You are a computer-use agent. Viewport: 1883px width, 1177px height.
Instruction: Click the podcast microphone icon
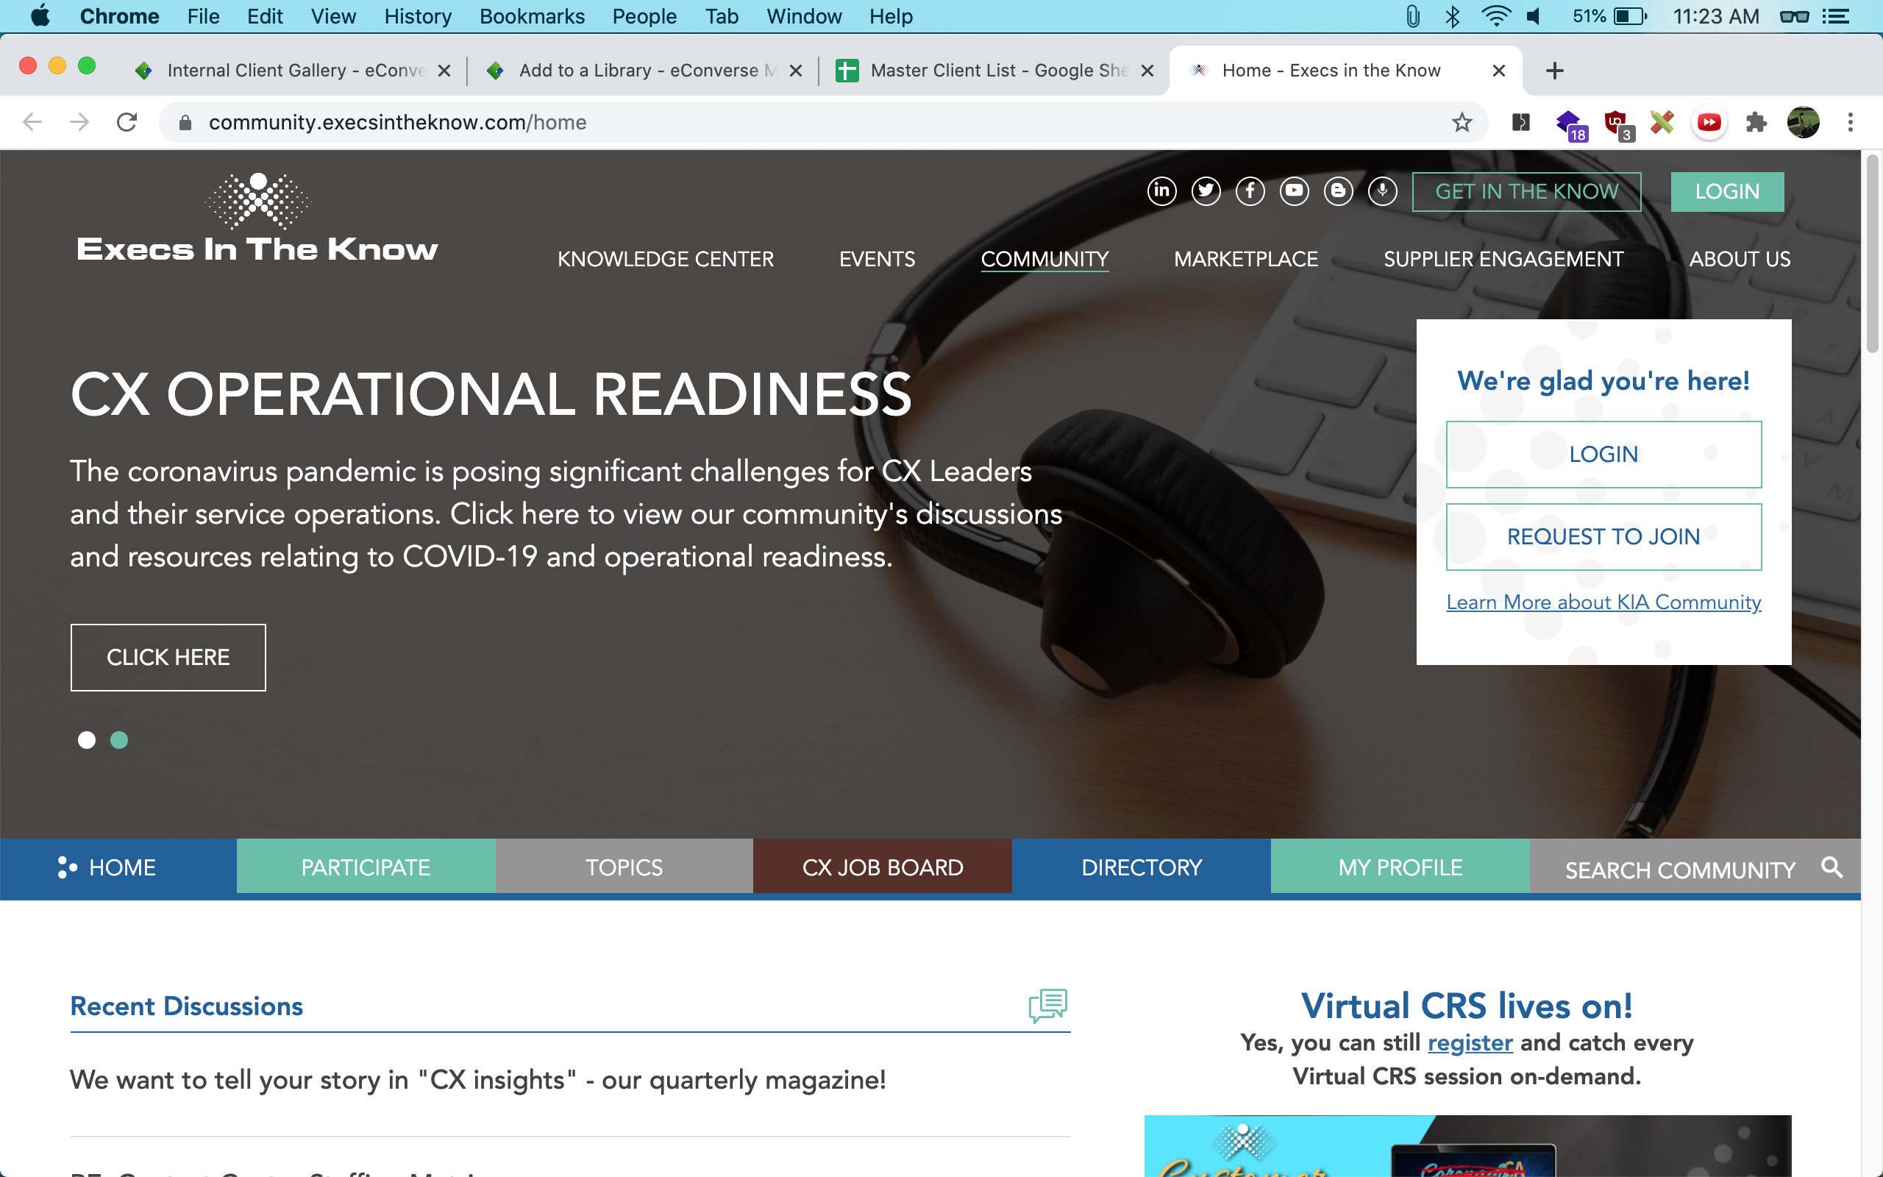1383,191
